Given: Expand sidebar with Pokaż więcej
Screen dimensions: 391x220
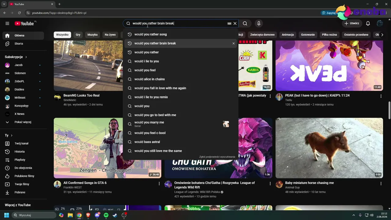Looking at the screenshot, I should click(x=23, y=122).
